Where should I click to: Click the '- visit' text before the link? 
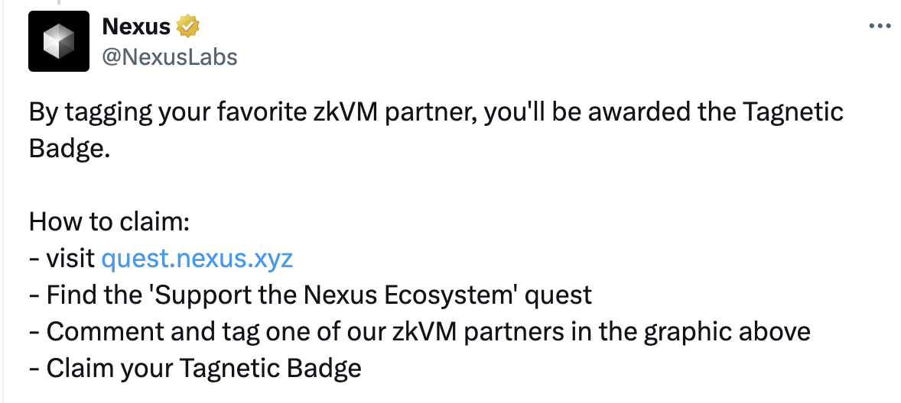coord(63,259)
